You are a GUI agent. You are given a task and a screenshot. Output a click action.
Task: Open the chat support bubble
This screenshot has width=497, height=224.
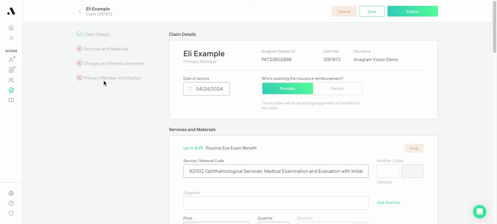point(479,212)
